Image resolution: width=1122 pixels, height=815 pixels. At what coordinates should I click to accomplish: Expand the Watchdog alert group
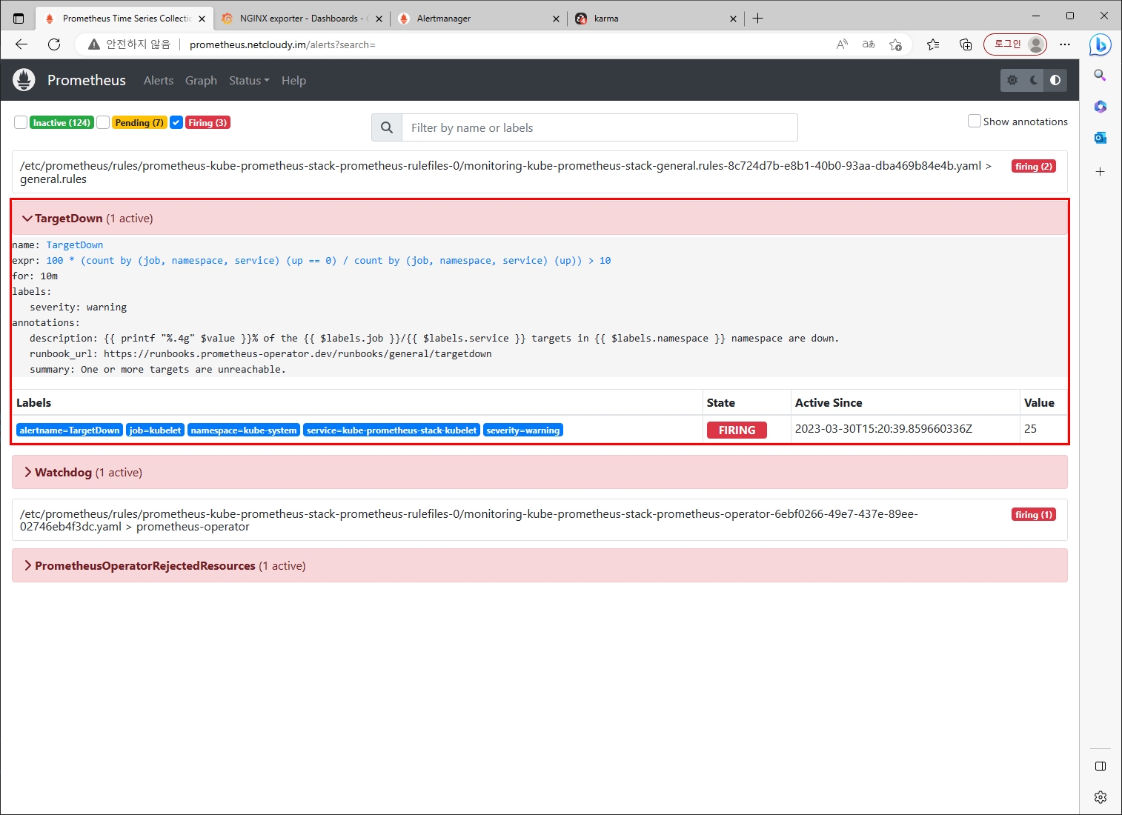(x=540, y=472)
